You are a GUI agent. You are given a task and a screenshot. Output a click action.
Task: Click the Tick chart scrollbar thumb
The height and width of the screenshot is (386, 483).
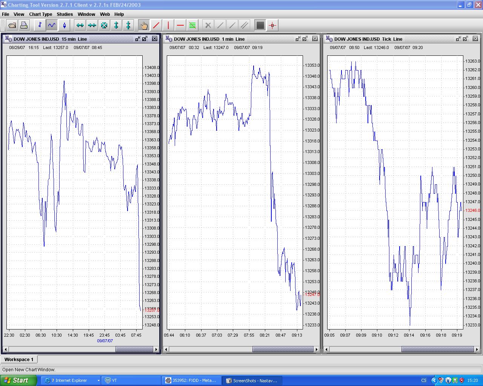click(438, 349)
